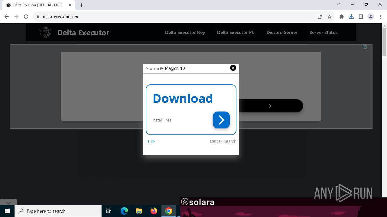Click the Windows taskbar search box

(58, 211)
